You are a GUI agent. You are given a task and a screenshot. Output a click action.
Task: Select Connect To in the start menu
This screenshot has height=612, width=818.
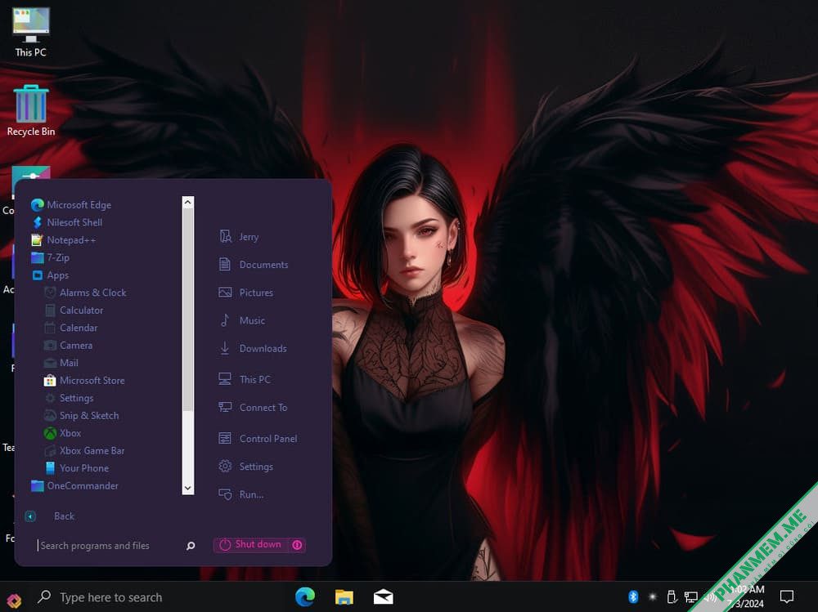(x=253, y=408)
